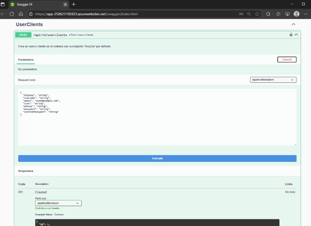Viewport: 311px width, 226px height.
Task: Click the /api/v1/userclients path
Action: (x=50, y=35)
